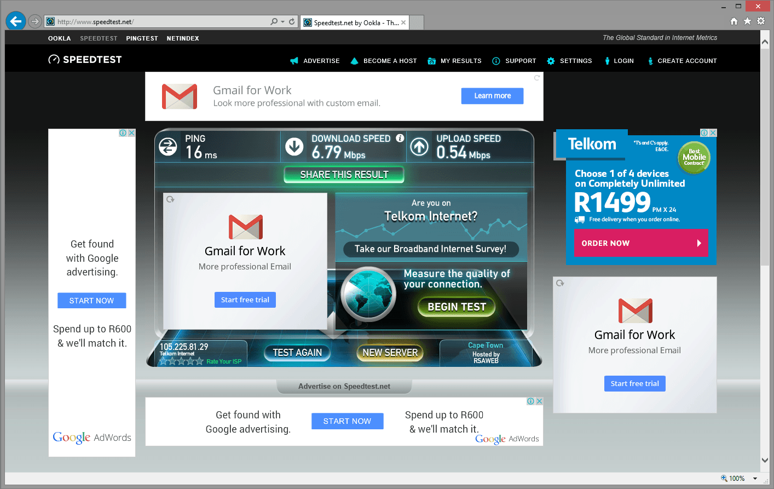Screen dimensions: 774x489
Task: Click TEST AGAIN button
Action: [x=297, y=353]
